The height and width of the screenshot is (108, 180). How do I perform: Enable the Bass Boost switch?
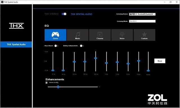click(x=56, y=46)
